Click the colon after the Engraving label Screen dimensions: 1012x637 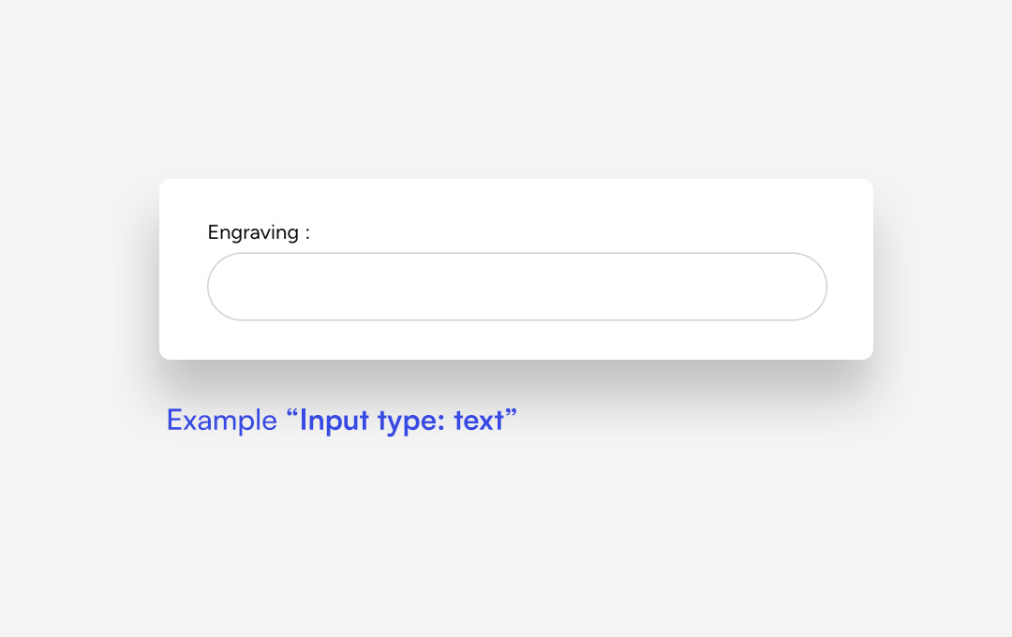(x=306, y=233)
